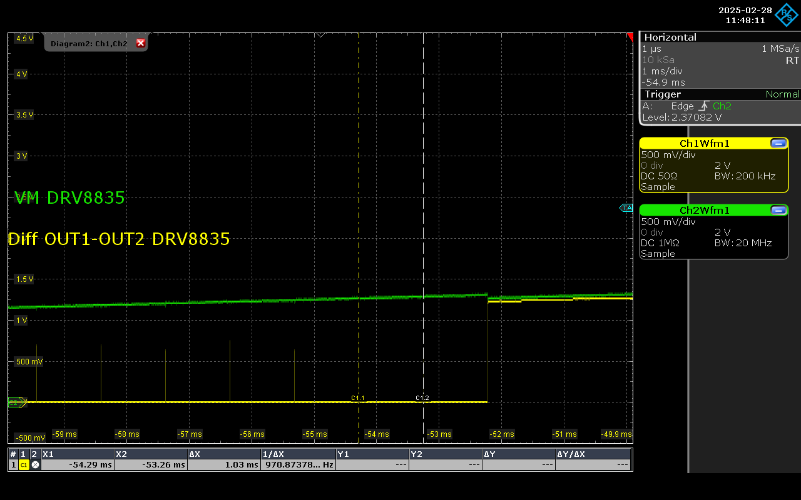Click the 'VM DRV8835' green waveform label

[x=69, y=198]
